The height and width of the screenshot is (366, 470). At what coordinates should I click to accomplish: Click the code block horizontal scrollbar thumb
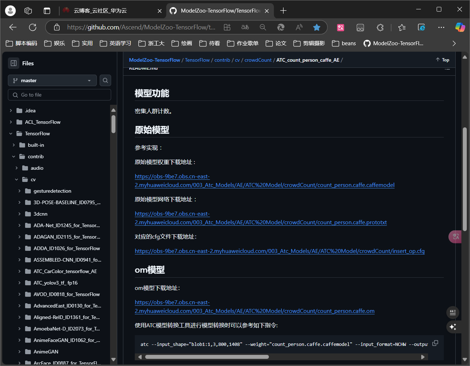click(207, 357)
